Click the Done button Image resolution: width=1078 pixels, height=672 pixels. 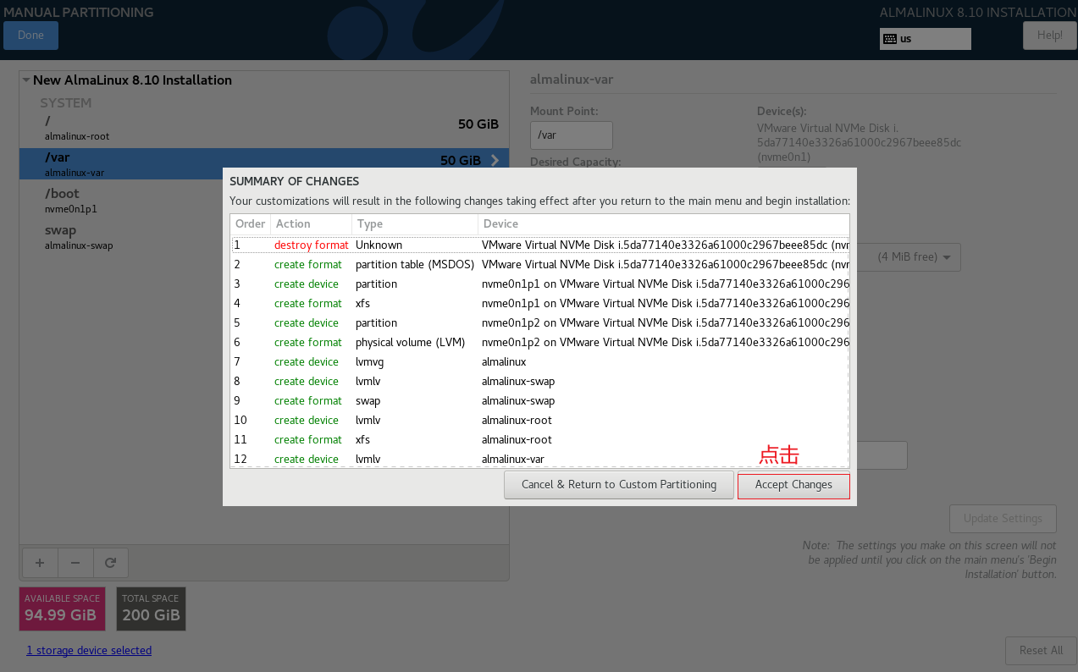coord(30,36)
